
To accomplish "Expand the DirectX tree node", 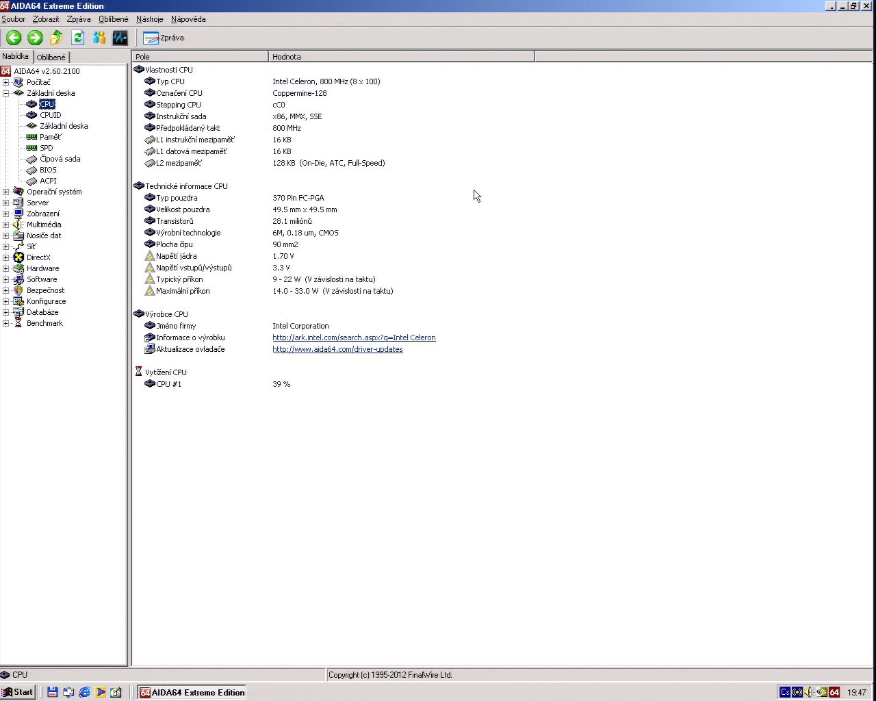I will 6,257.
